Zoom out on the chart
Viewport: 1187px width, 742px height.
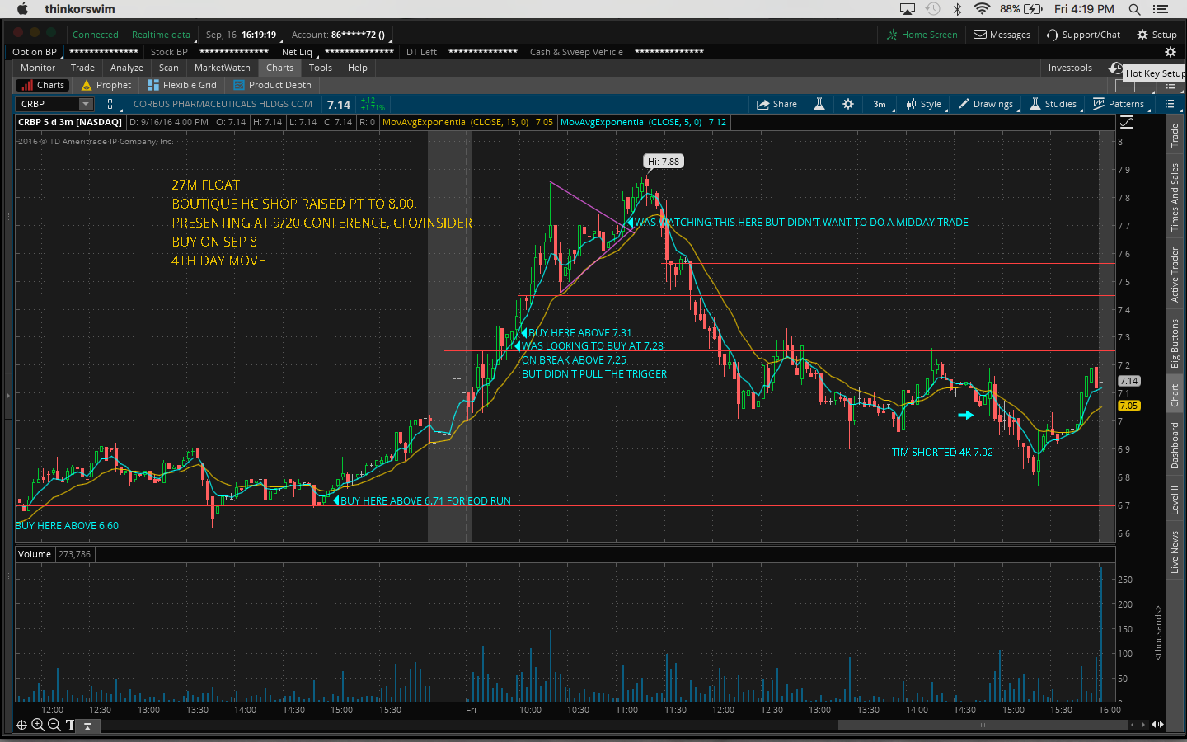click(54, 726)
